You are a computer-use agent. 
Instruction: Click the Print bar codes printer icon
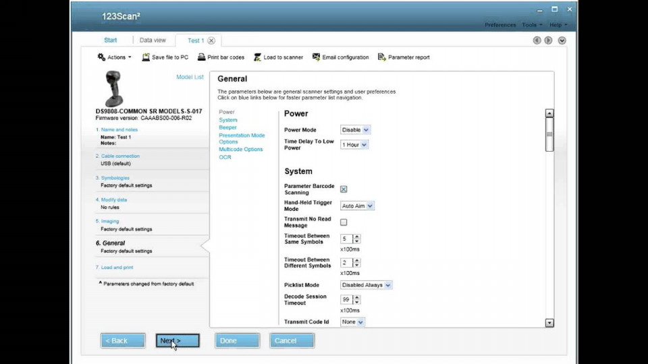tap(201, 57)
